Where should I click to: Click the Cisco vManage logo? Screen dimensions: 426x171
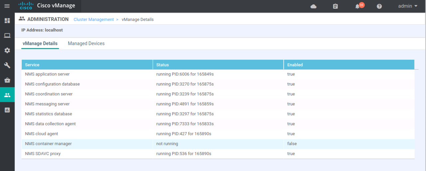pos(47,6)
